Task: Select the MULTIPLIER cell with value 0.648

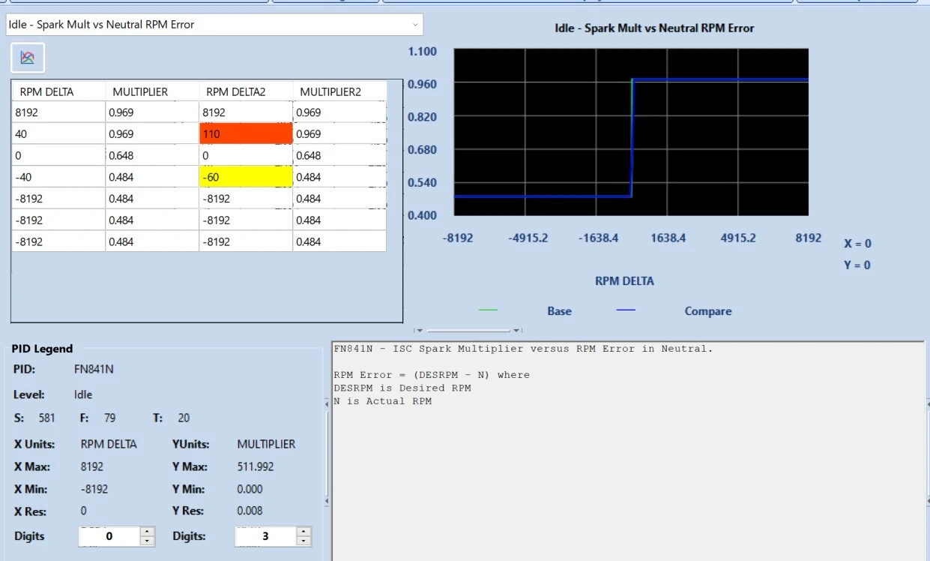Action: 152,156
